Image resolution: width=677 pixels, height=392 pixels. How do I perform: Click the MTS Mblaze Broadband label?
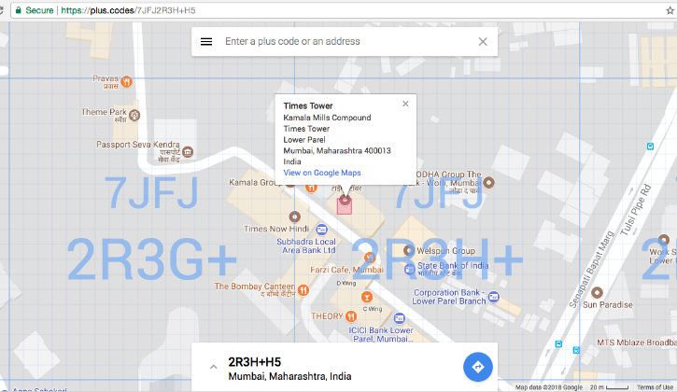click(x=637, y=343)
